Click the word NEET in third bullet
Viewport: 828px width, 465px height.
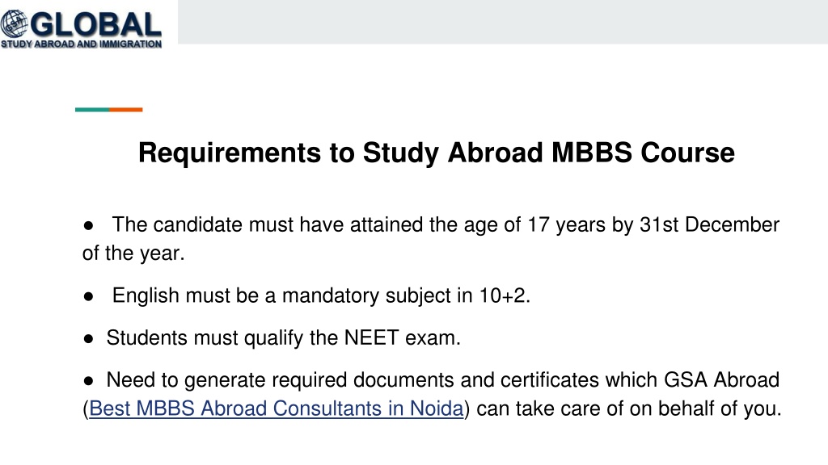(x=371, y=338)
